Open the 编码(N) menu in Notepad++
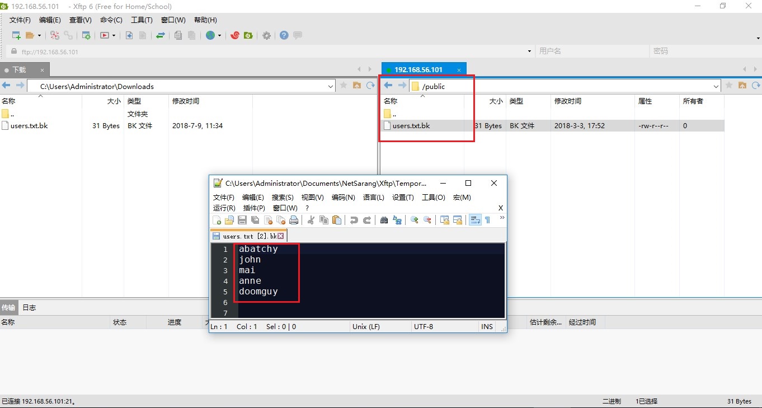Image resolution: width=762 pixels, height=408 pixels. [344, 198]
